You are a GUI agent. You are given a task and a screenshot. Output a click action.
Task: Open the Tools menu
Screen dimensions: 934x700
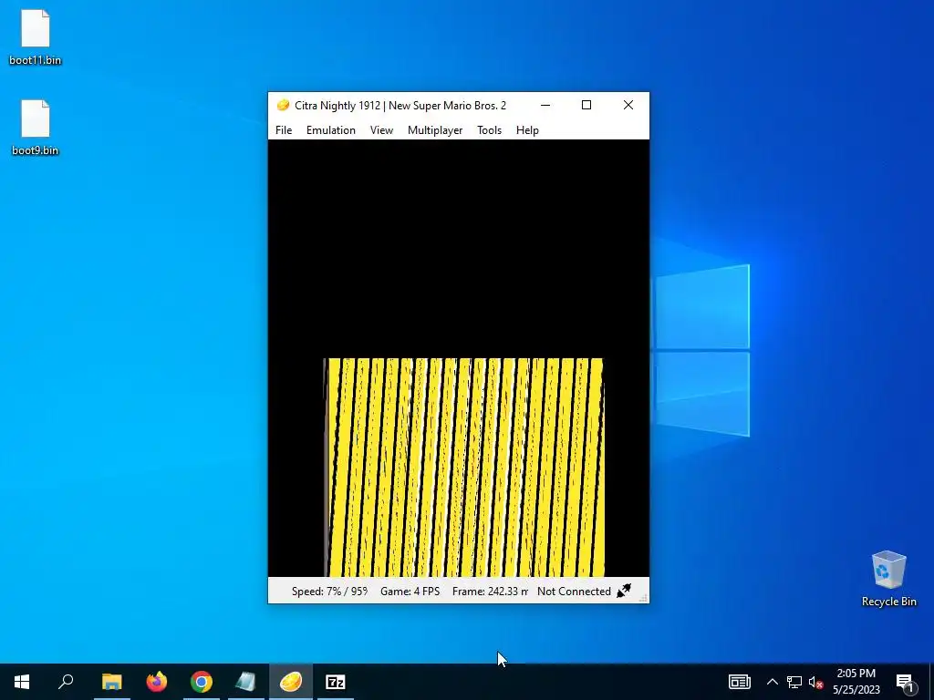tap(489, 130)
